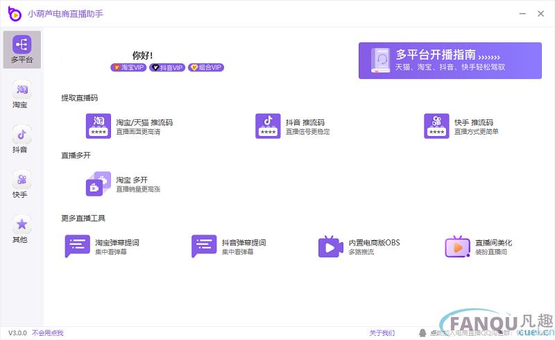The image size is (555, 340).
Task: Click the 多路推流 subtitle
Action: pyautogui.click(x=361, y=252)
